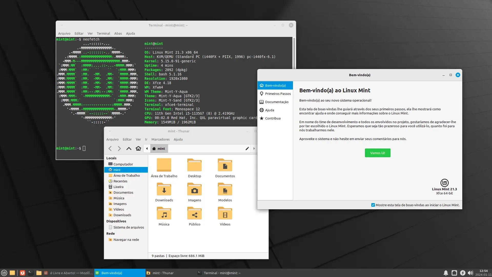Open the power manager tray icon
Viewport: 492px width, 277px height.
point(463,273)
